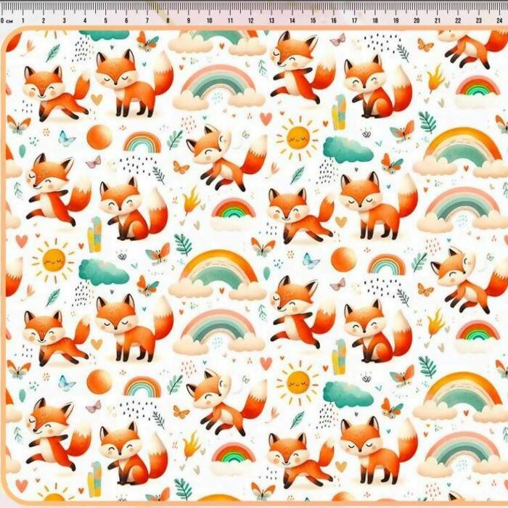Click the uppermost large orange-and-teal rainbow
The height and width of the screenshot is (508, 508).
pyautogui.click(x=461, y=149)
